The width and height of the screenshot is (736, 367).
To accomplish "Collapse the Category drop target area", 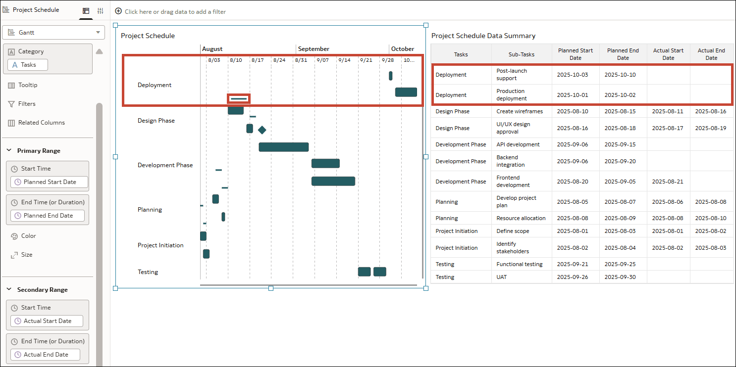I will (x=100, y=50).
